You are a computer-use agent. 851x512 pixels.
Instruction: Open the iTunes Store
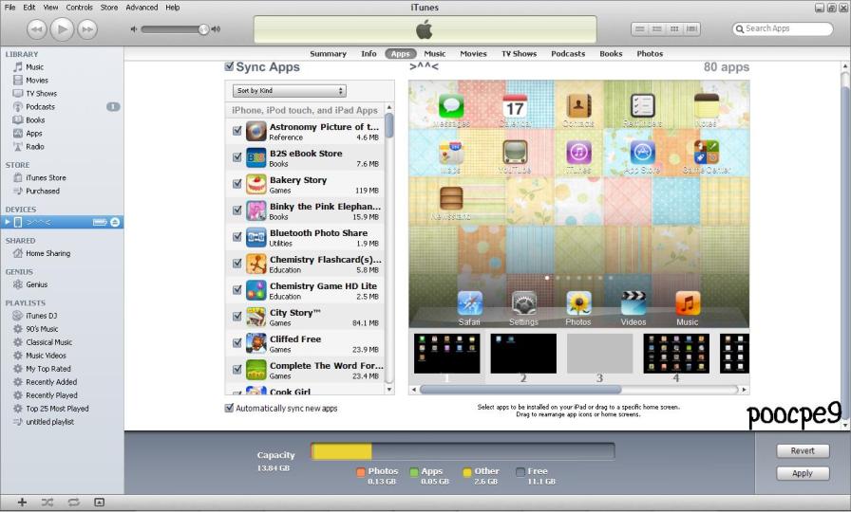click(46, 177)
